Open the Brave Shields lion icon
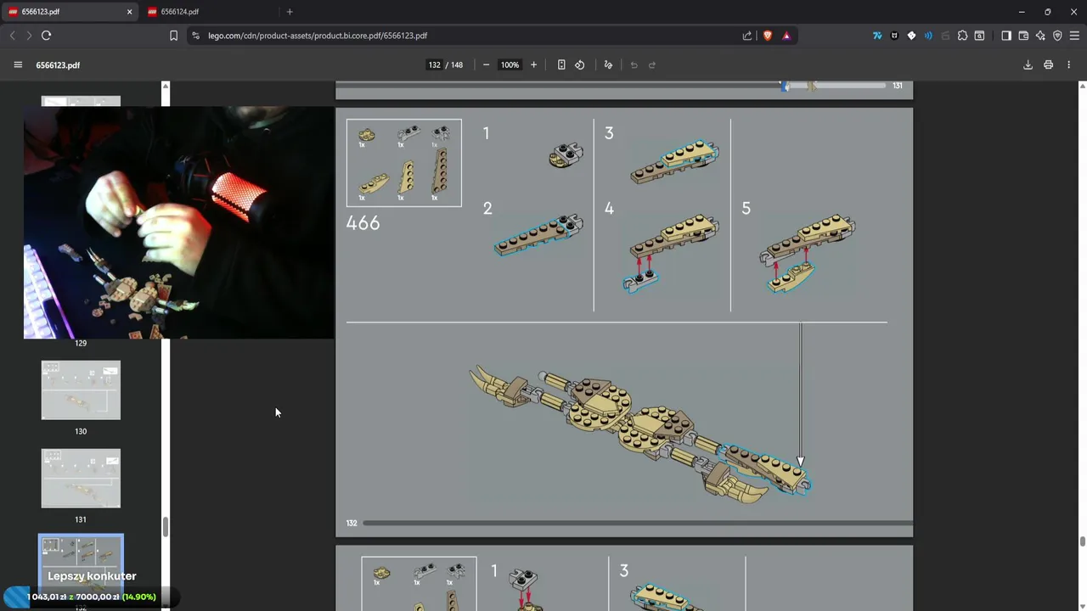The width and height of the screenshot is (1087, 611). pos(768,36)
